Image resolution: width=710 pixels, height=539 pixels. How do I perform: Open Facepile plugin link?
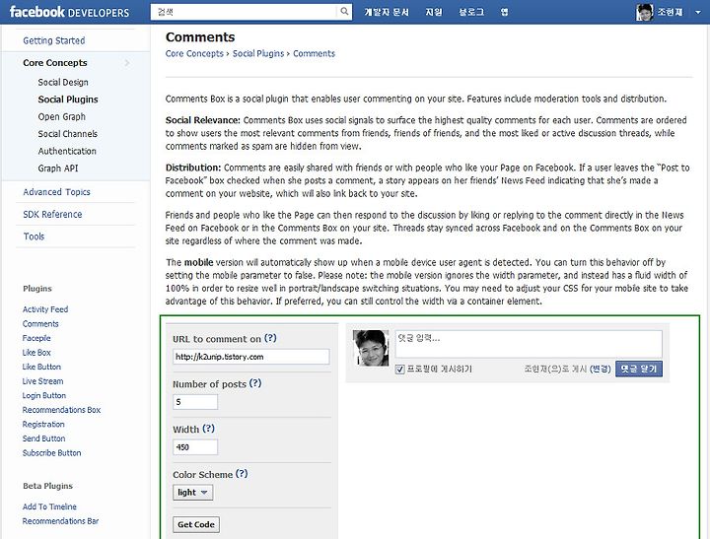(36, 338)
